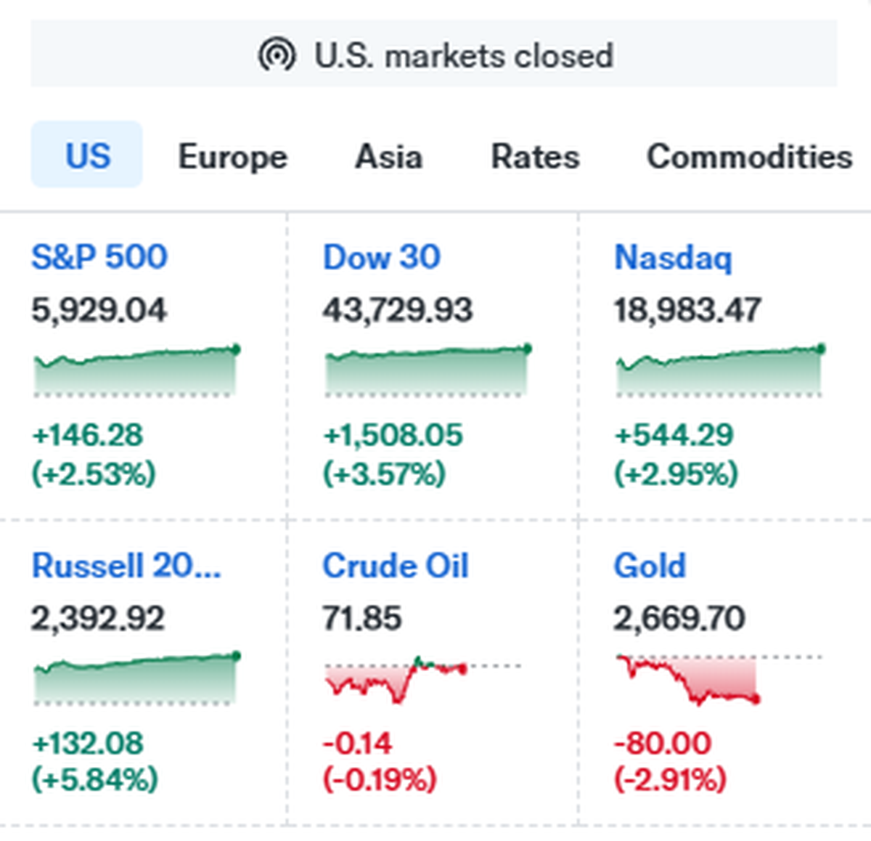Open the Gold quote link

coord(650,566)
